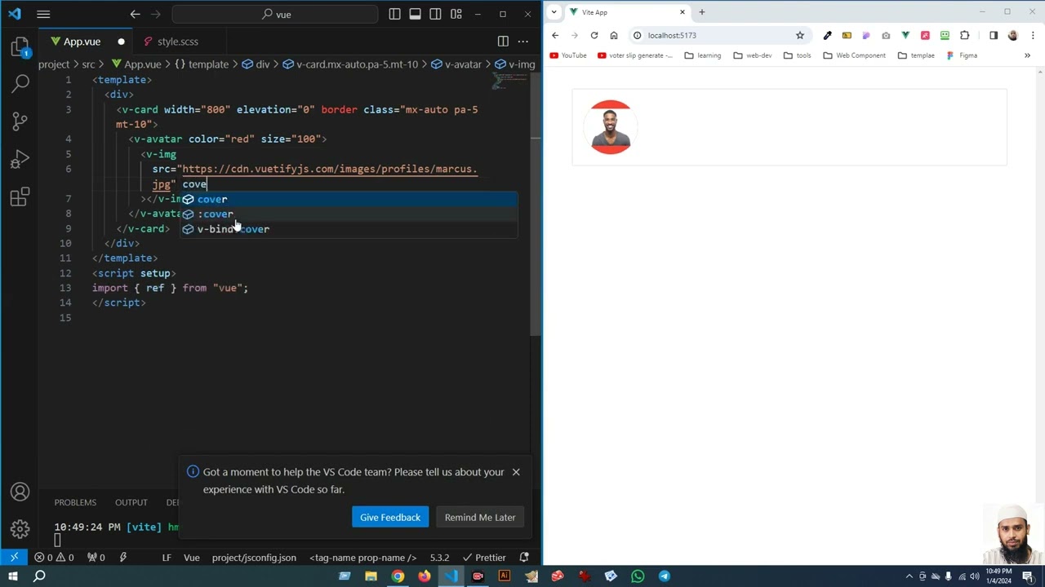Change language mode 'Vue' in status bar
The height and width of the screenshot is (587, 1045).
[x=192, y=558]
